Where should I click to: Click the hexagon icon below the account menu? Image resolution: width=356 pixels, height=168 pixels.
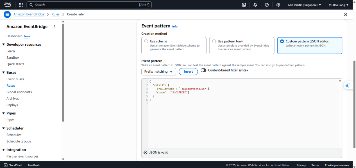coord(345,15)
